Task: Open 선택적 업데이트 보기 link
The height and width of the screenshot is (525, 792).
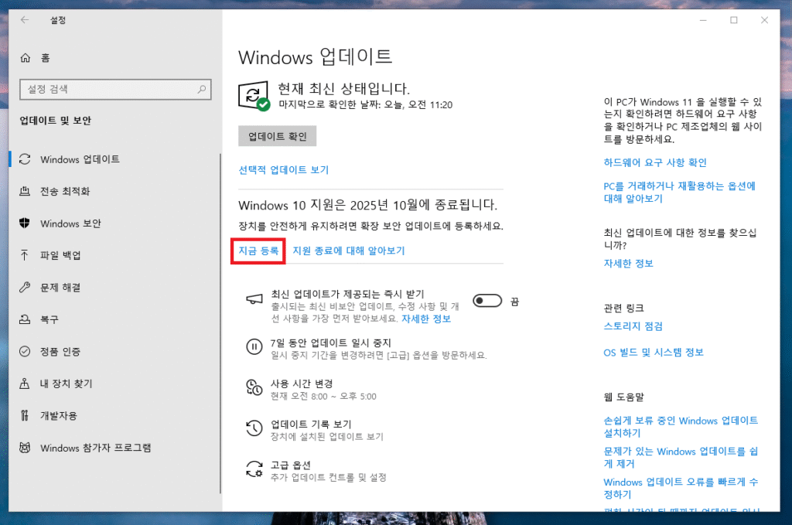Action: tap(283, 170)
